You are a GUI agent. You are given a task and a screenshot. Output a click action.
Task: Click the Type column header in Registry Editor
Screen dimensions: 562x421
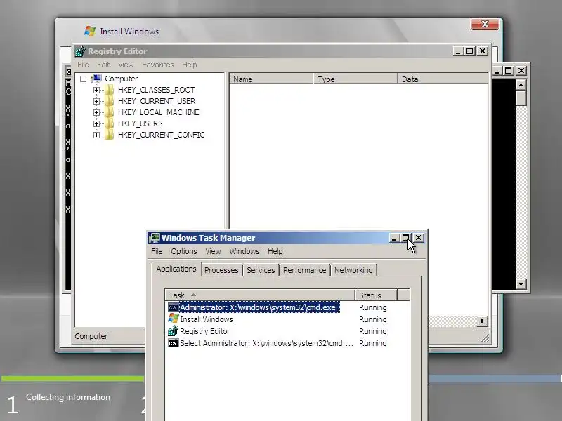[x=355, y=79]
